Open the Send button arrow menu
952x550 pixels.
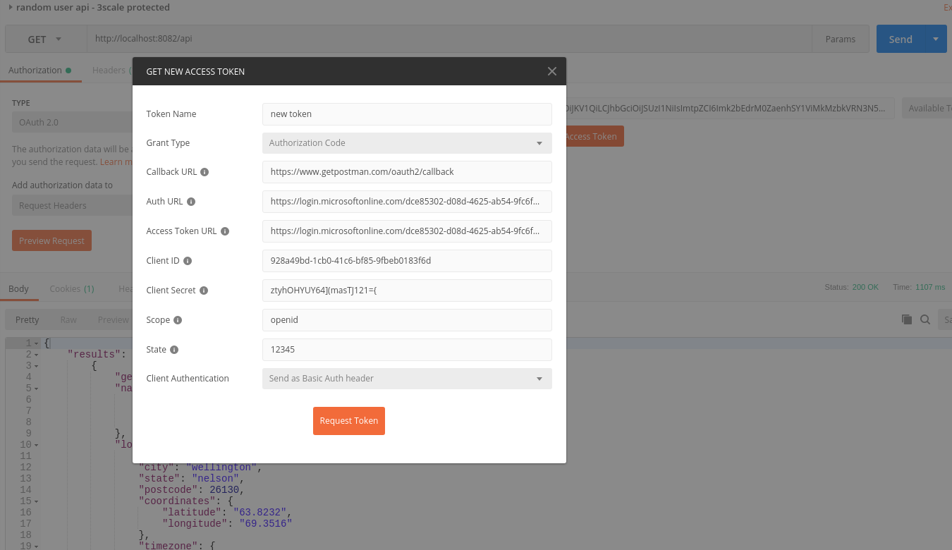point(936,39)
